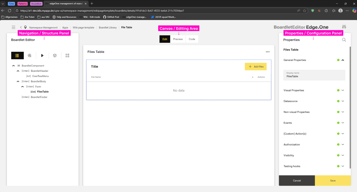Select the structure tree view icon
Viewport: 357px width, 192px height.
[17, 55]
